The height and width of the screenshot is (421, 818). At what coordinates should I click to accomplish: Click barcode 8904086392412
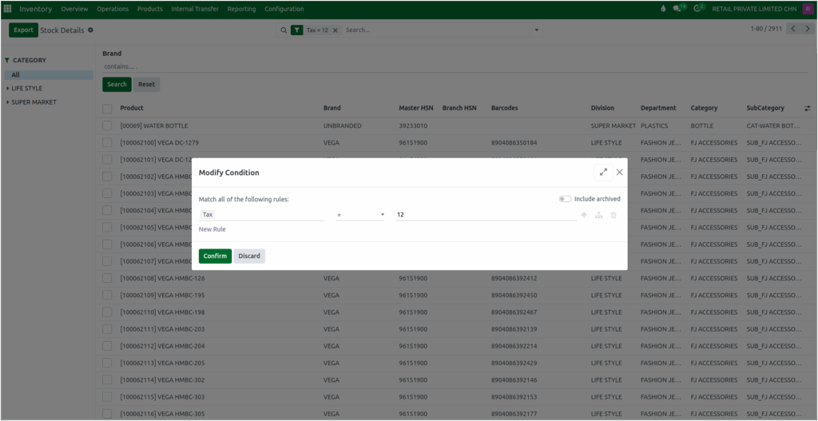click(514, 278)
